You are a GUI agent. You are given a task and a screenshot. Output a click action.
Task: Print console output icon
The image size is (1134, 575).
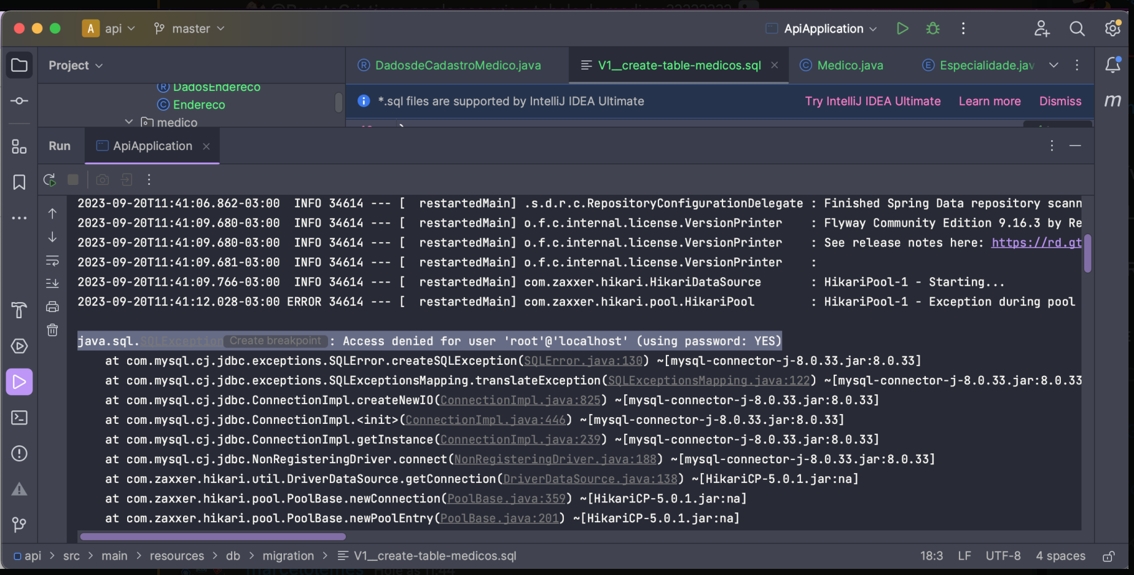pos(52,307)
